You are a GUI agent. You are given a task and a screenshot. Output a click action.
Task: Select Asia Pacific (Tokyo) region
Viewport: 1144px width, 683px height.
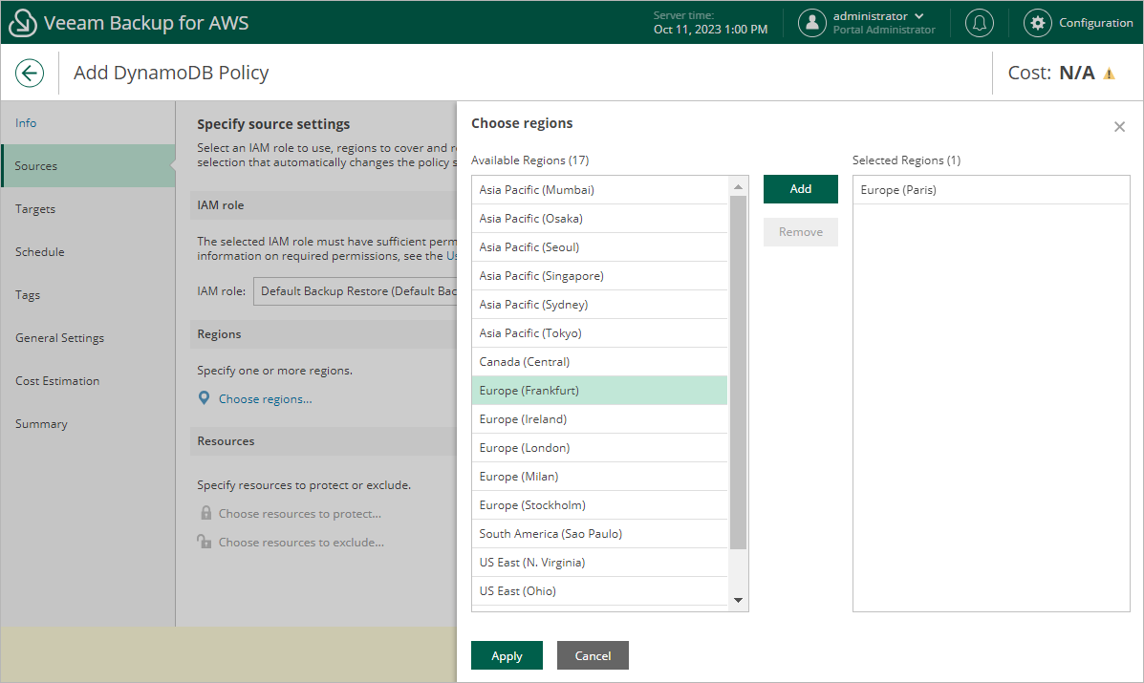pos(600,333)
